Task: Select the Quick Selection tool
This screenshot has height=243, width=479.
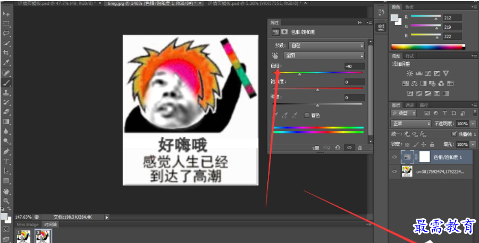Action: [6, 44]
